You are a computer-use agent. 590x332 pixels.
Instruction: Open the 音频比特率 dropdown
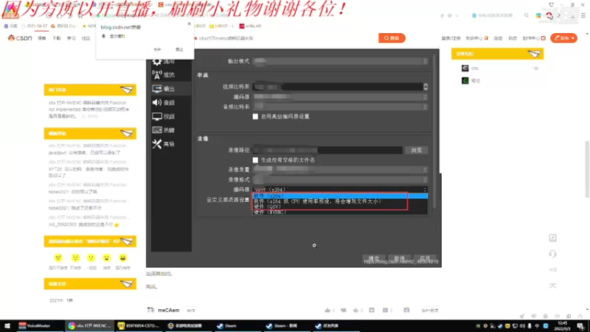(340, 107)
